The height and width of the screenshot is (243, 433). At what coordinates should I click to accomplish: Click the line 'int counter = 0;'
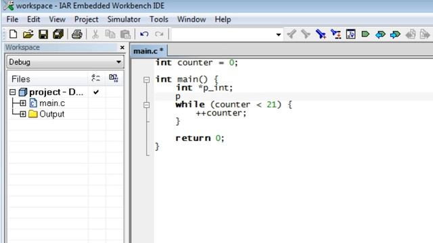[196, 63]
